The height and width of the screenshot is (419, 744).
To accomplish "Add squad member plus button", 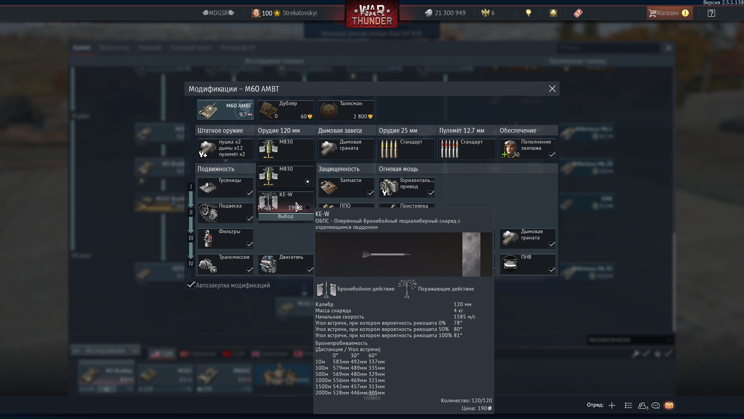I will 612,405.
